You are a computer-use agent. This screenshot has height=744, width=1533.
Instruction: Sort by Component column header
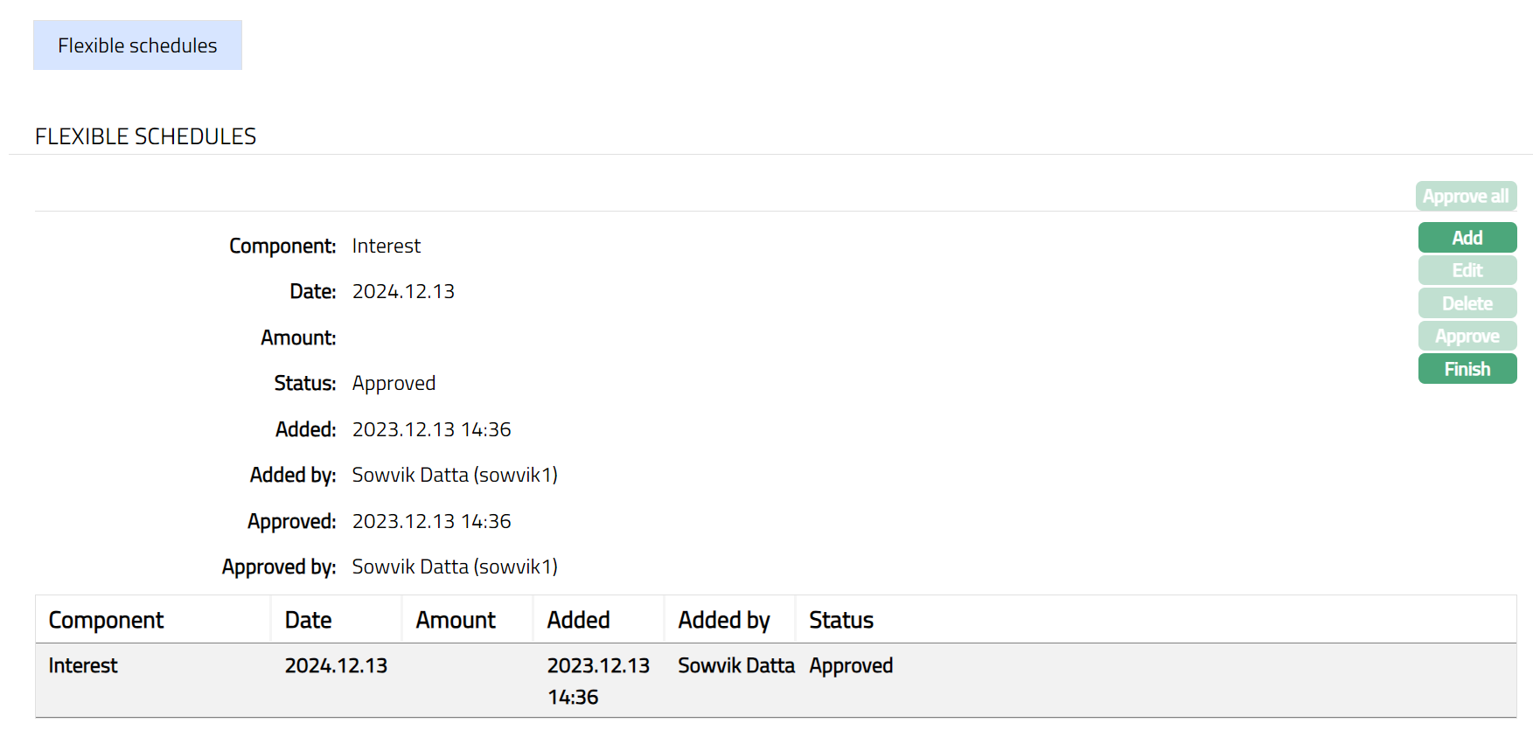(106, 620)
